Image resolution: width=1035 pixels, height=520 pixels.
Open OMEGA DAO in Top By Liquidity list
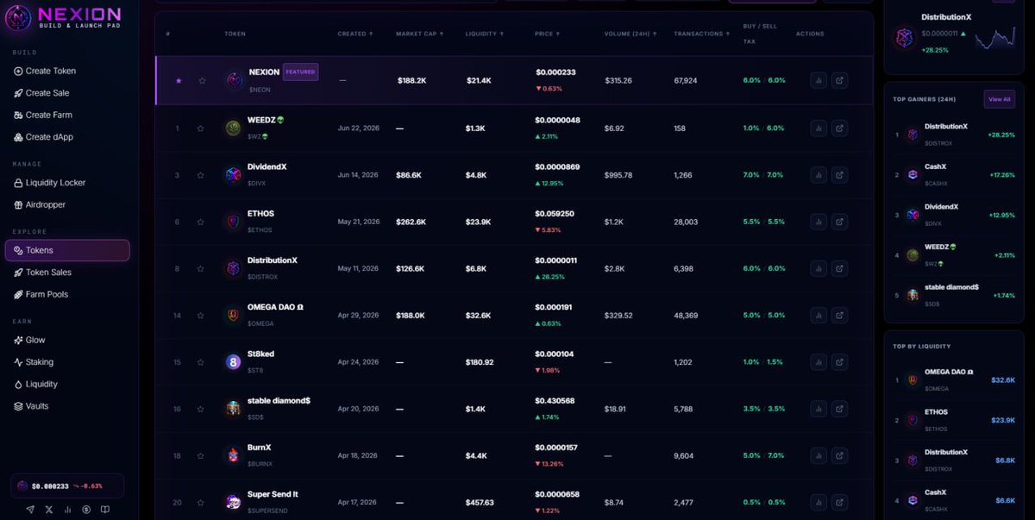(x=954, y=379)
